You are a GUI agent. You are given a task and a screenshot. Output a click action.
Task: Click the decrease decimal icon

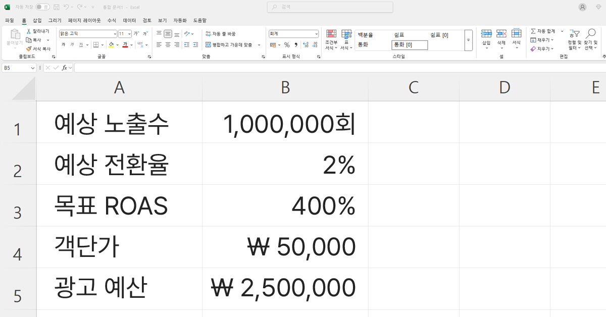315,45
